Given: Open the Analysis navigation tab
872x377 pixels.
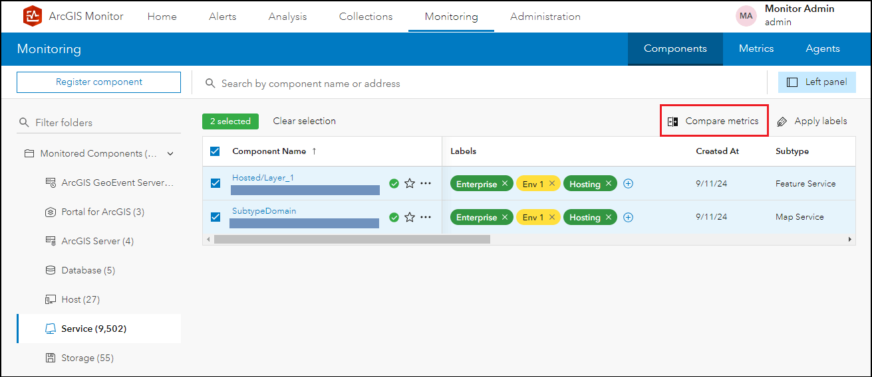Looking at the screenshot, I should click(287, 17).
